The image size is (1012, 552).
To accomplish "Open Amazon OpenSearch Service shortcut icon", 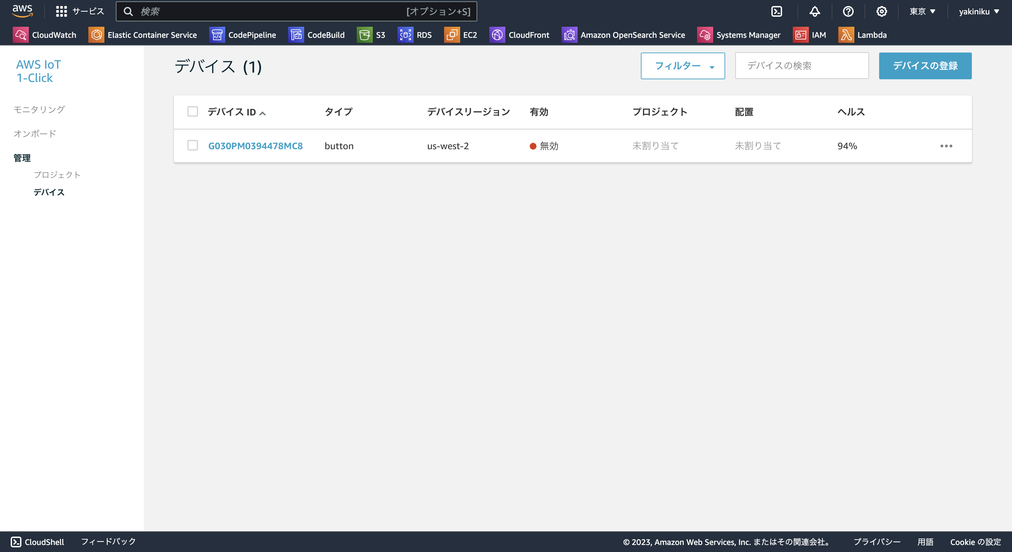I will click(569, 35).
